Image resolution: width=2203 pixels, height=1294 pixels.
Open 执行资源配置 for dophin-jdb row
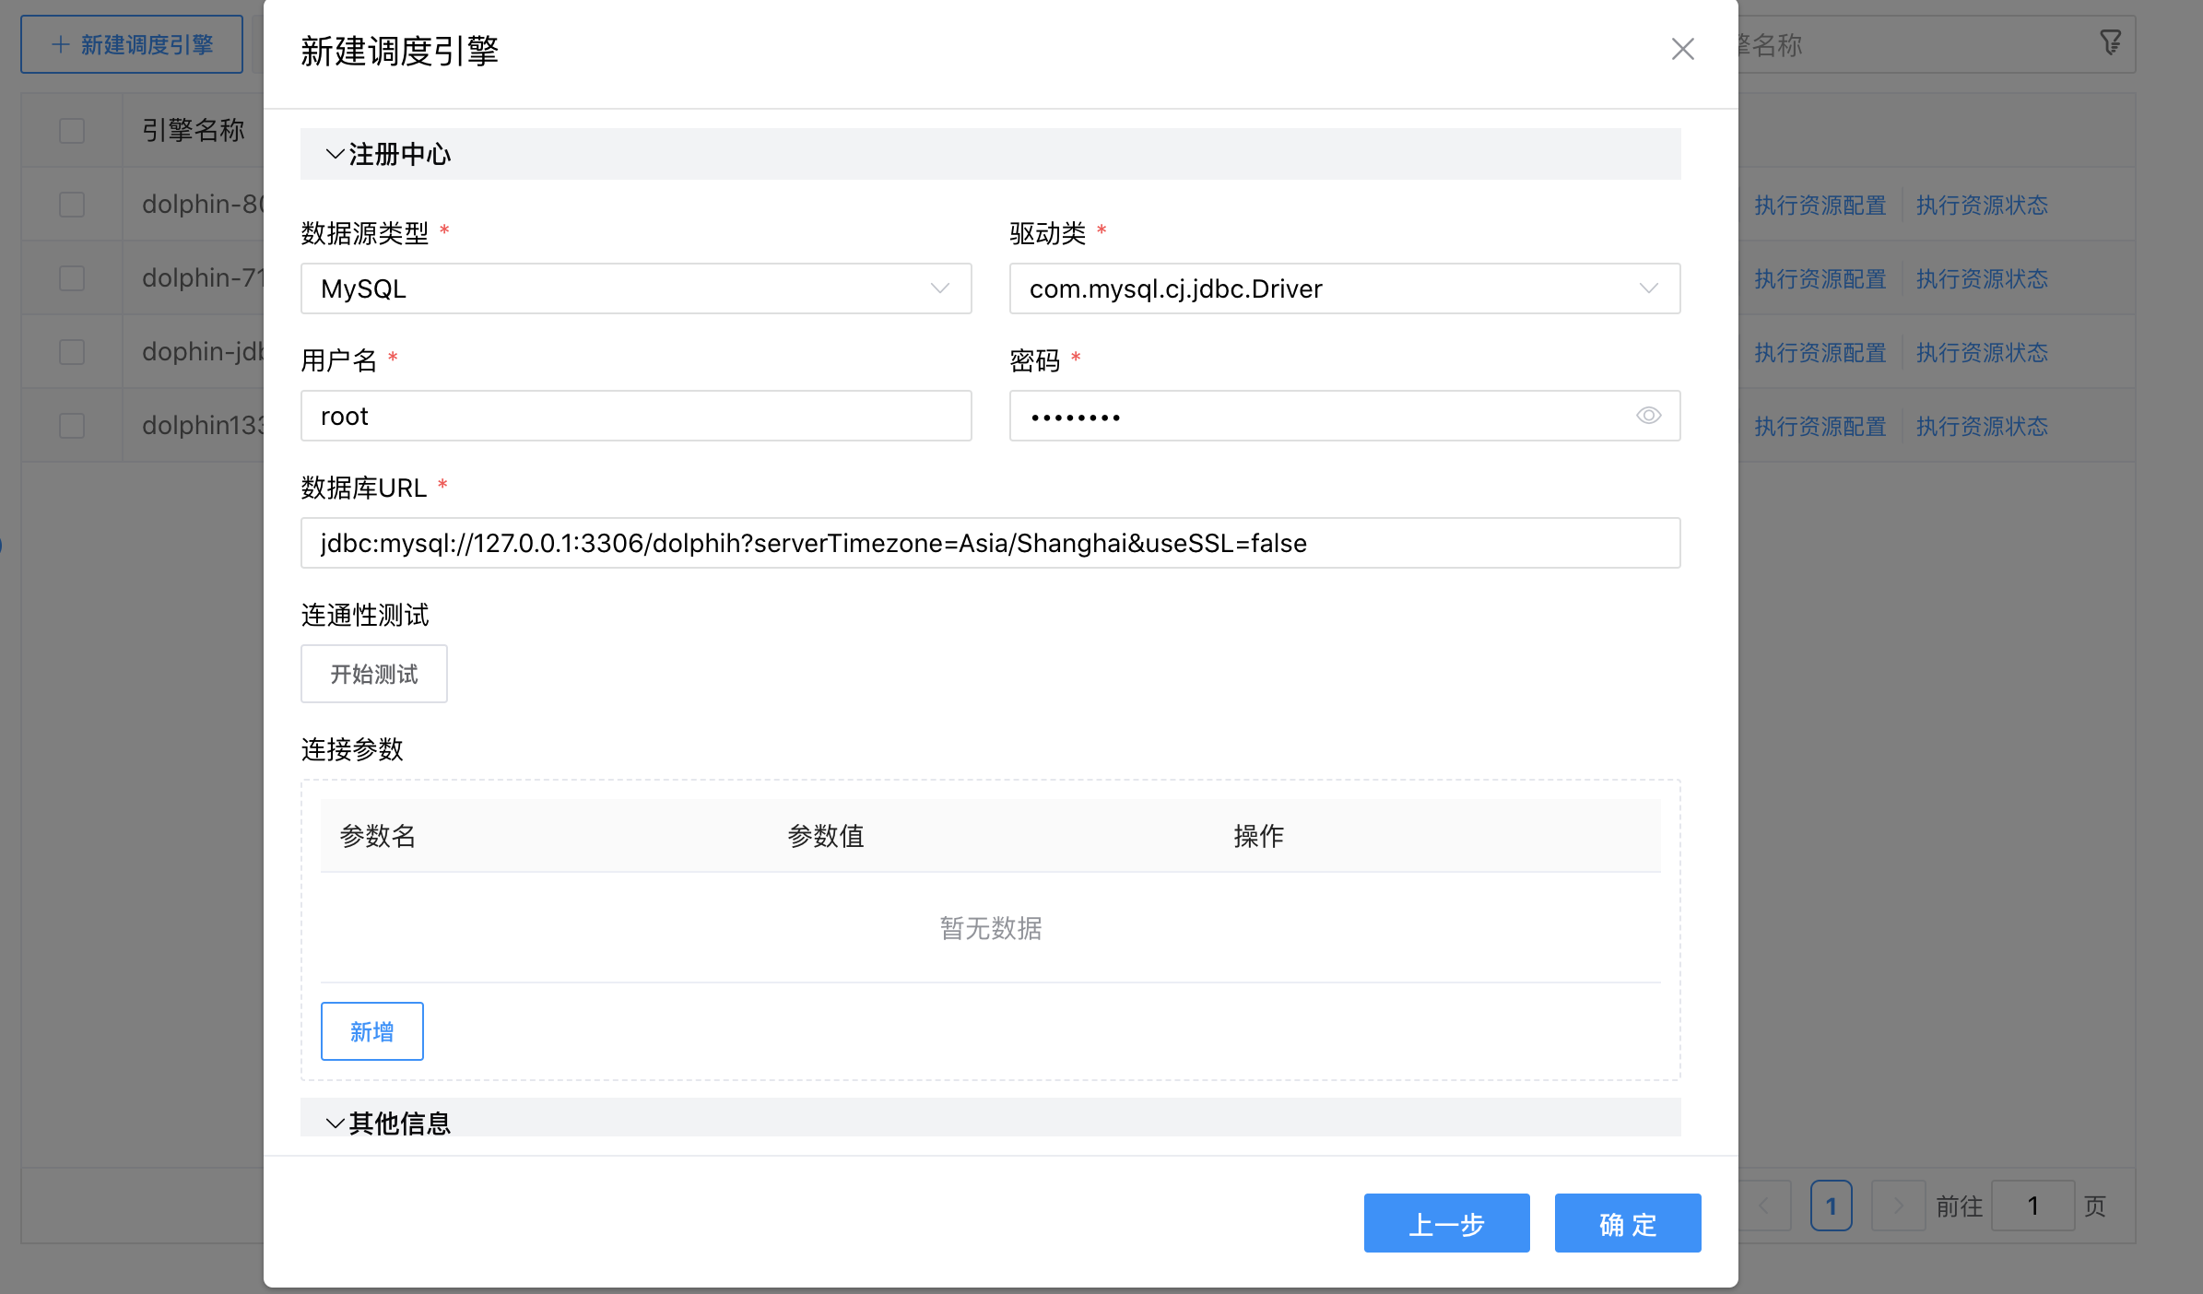tap(1820, 352)
